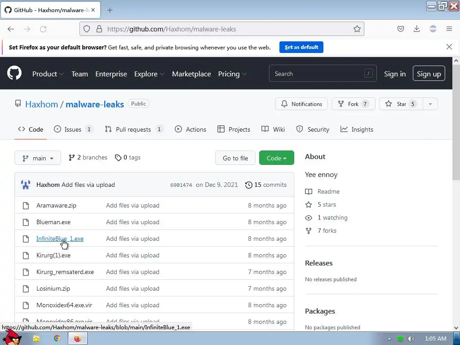This screenshot has height=345, width=460.
Task: Click the GitHub search input field
Action: pos(323,74)
